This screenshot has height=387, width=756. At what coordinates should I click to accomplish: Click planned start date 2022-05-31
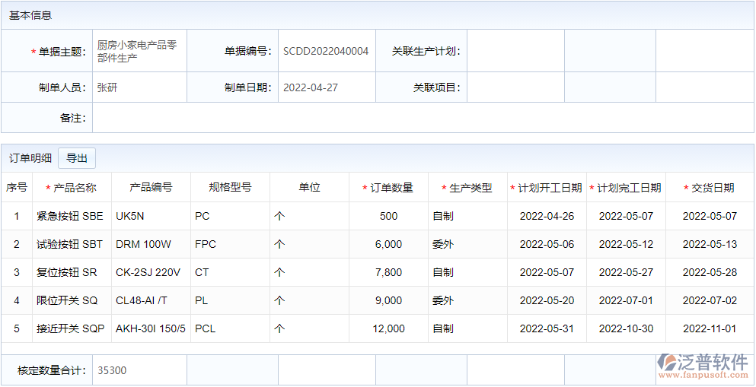coord(547,328)
